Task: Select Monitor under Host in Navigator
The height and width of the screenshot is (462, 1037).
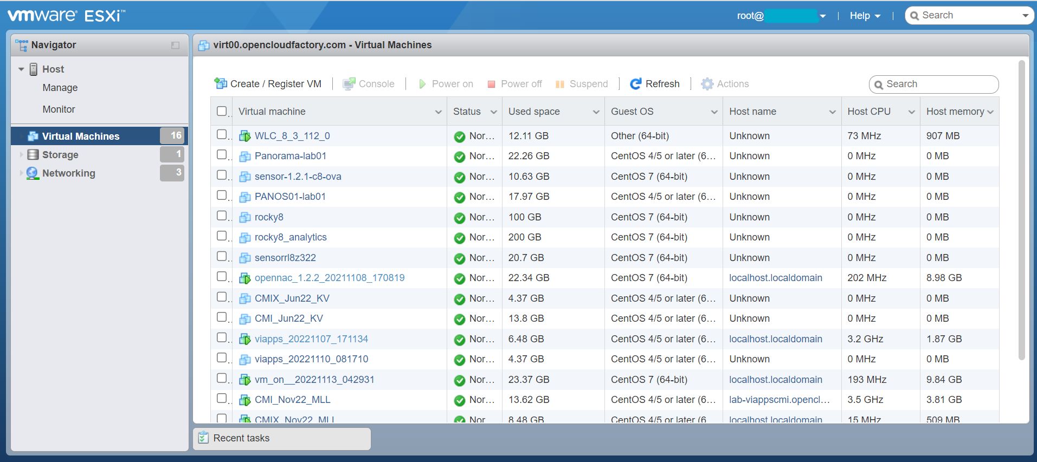Action: pos(59,109)
